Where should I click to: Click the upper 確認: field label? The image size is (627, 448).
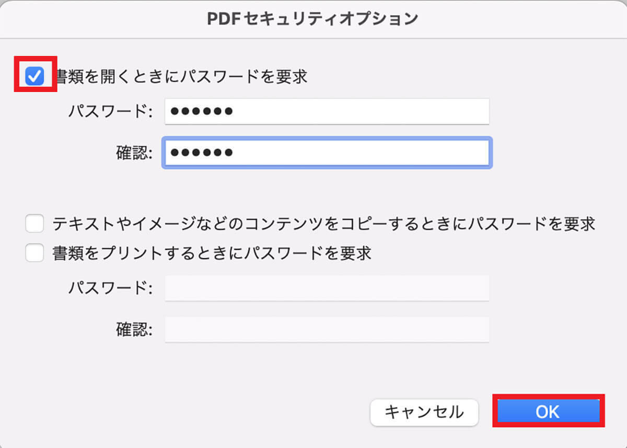(134, 153)
